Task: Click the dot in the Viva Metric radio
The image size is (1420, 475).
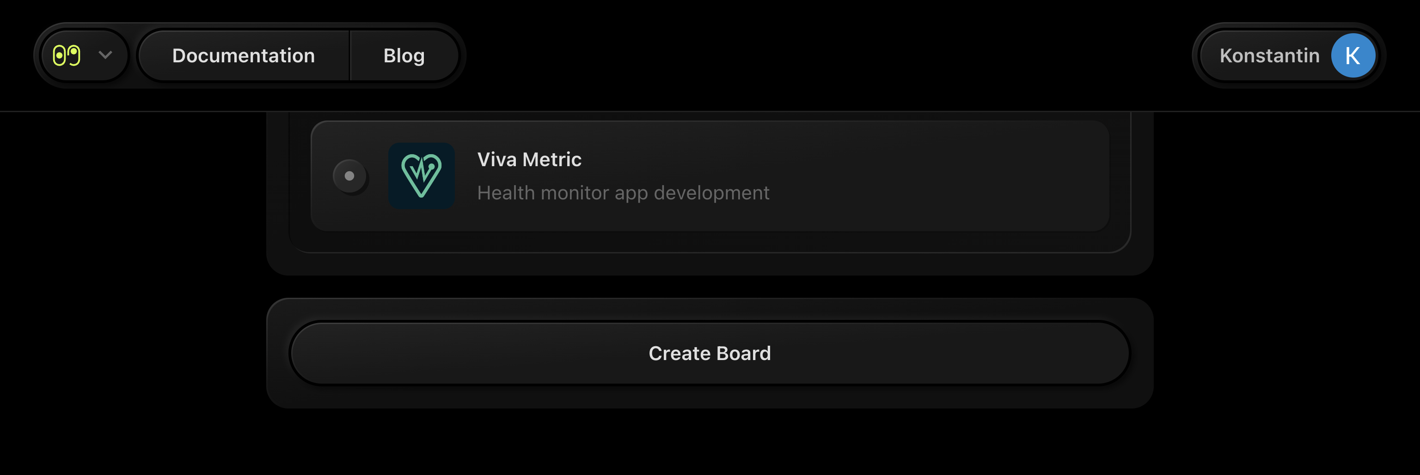Action: tap(349, 176)
